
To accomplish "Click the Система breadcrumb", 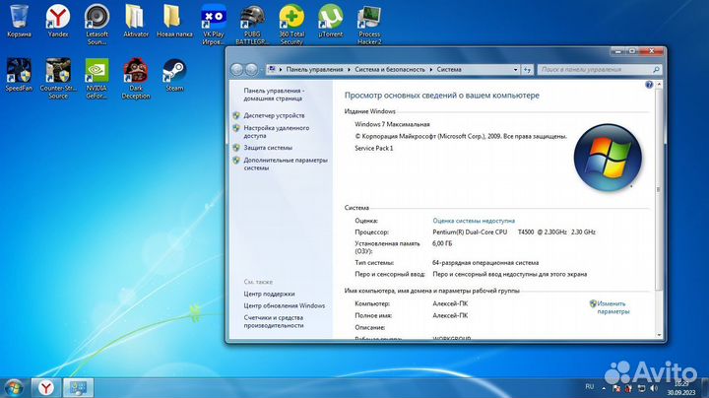I will coord(449,70).
